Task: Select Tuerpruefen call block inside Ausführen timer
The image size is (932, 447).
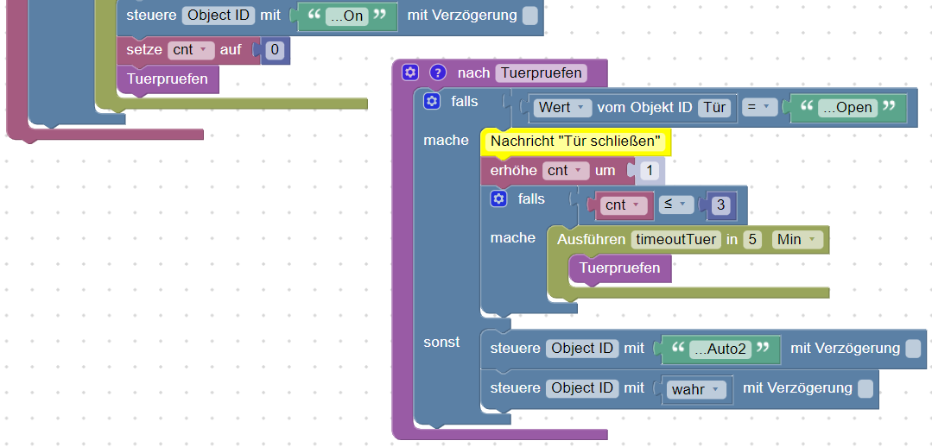Action: [620, 268]
